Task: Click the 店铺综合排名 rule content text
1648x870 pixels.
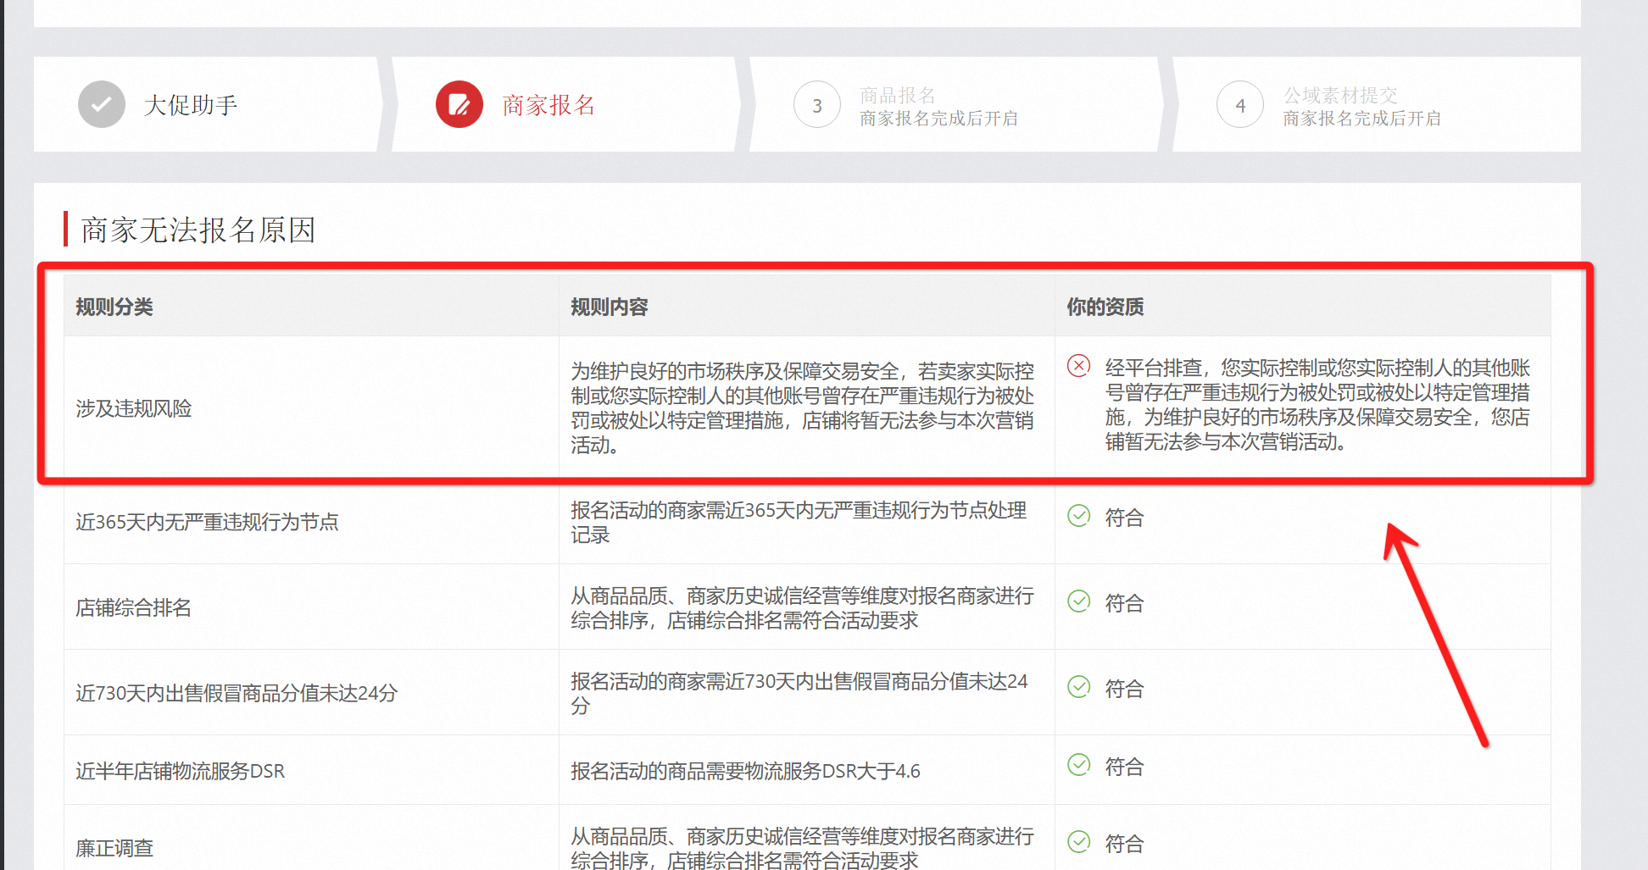Action: point(803,607)
